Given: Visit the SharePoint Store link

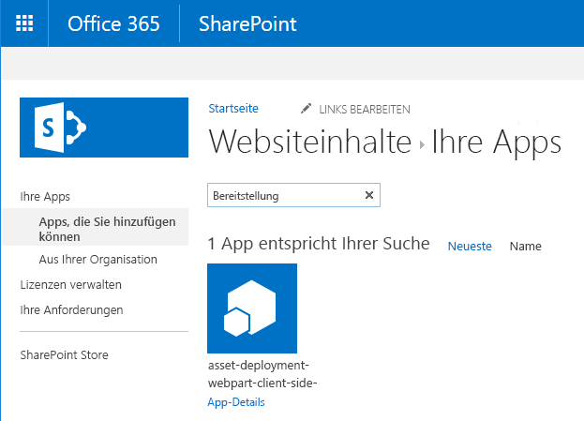Looking at the screenshot, I should (64, 354).
